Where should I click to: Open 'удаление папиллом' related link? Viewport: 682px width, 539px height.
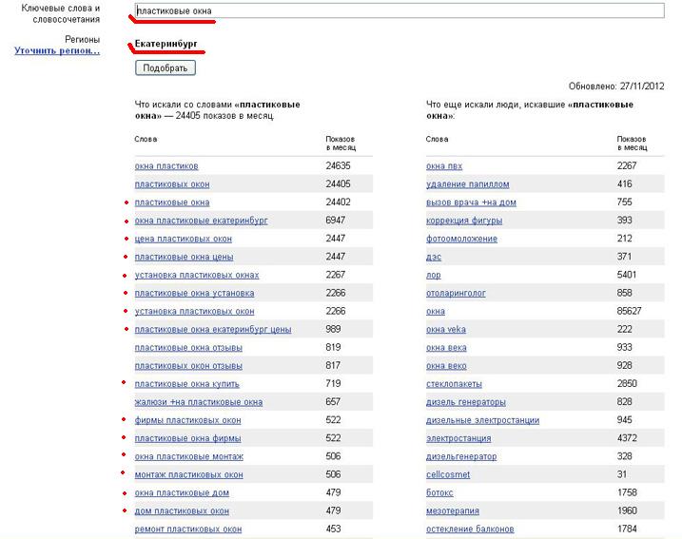[x=468, y=184]
